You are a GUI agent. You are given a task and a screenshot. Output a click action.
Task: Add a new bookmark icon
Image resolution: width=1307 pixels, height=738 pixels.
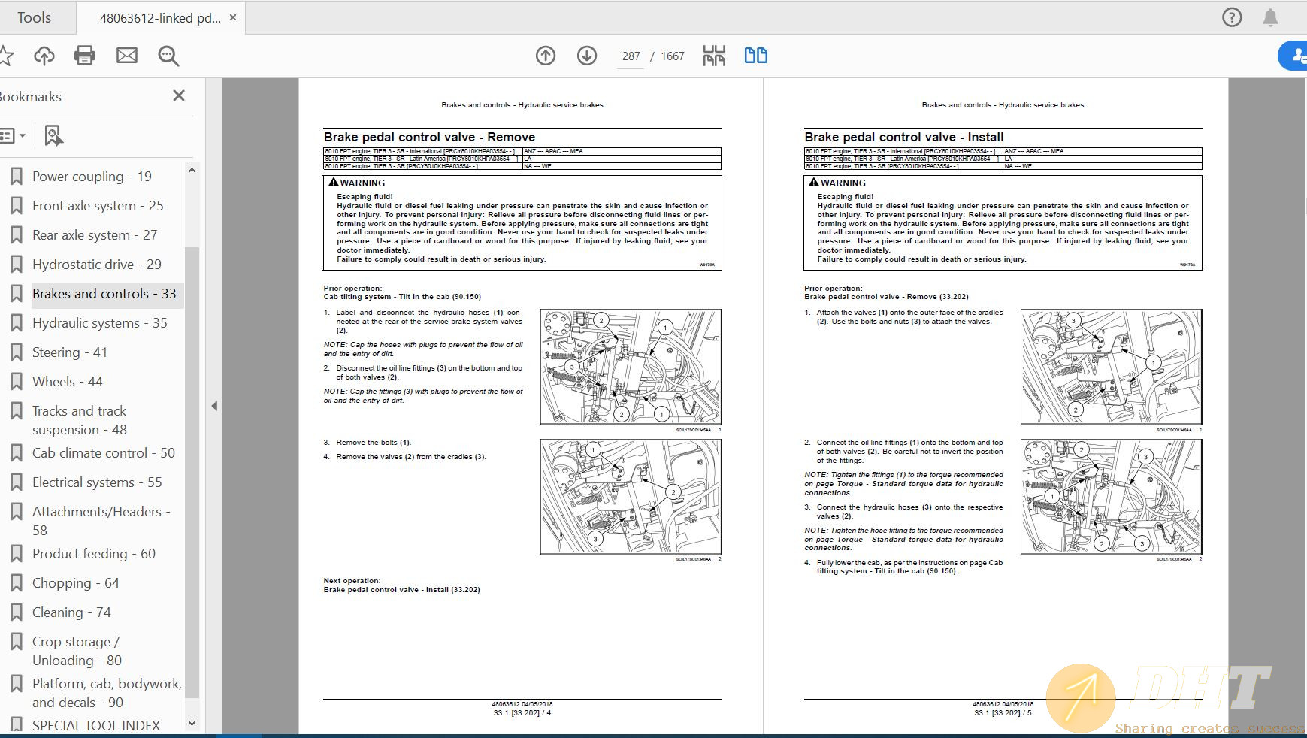pyautogui.click(x=53, y=136)
